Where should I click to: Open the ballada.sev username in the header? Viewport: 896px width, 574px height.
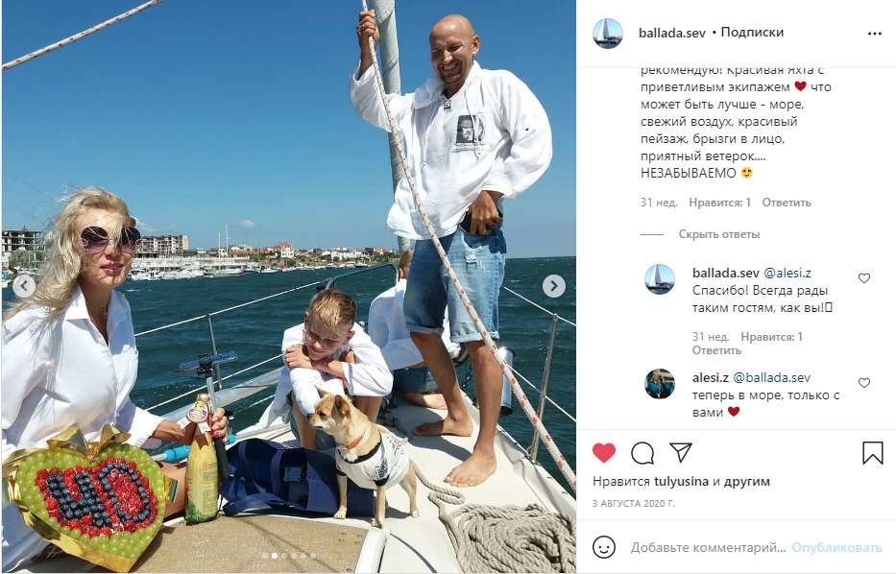(672, 33)
